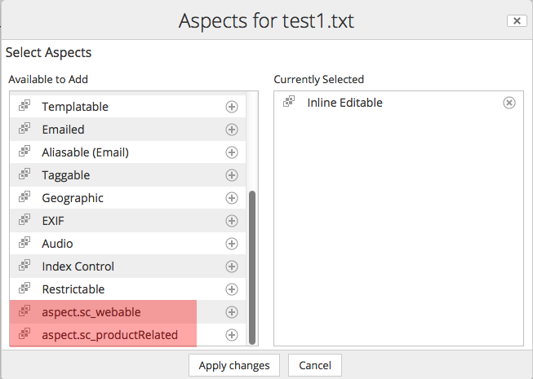Cancel the aspects dialog
The height and width of the screenshot is (379, 533).
314,365
